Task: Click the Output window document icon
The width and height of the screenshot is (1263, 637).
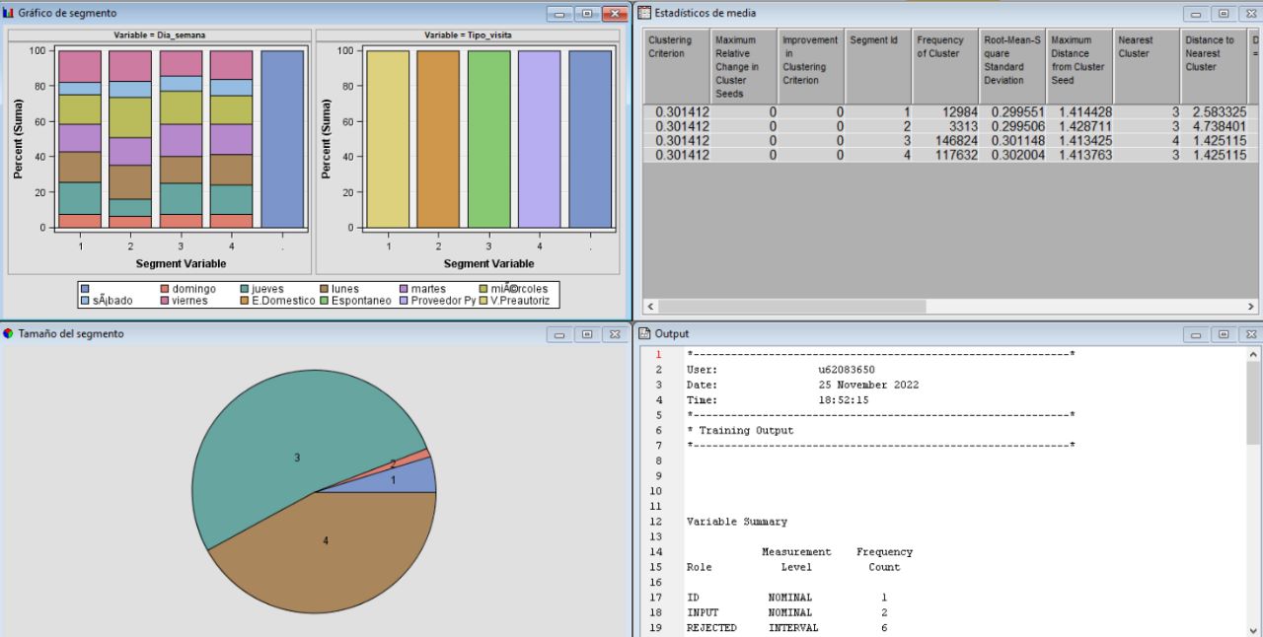Action: pyautogui.click(x=644, y=333)
